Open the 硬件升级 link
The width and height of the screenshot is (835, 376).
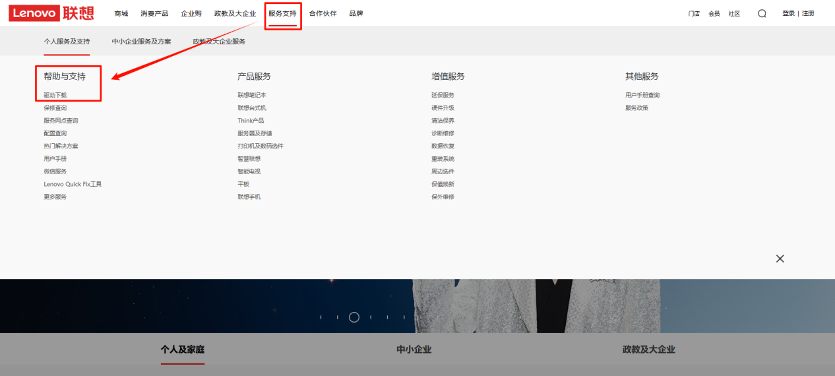click(443, 108)
